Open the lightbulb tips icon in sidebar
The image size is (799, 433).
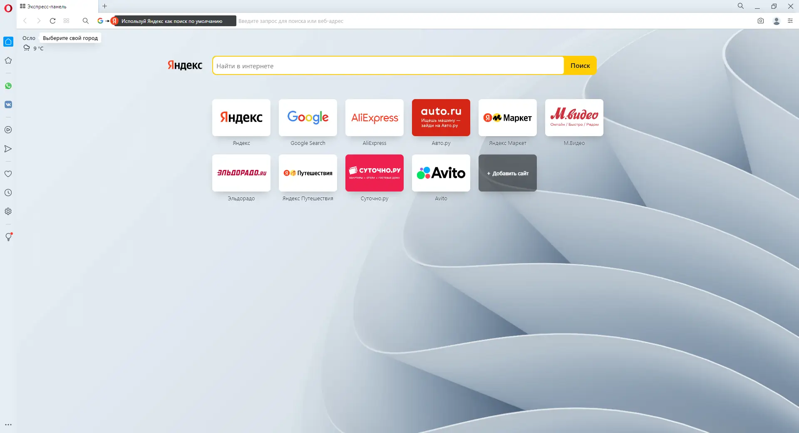[8, 237]
